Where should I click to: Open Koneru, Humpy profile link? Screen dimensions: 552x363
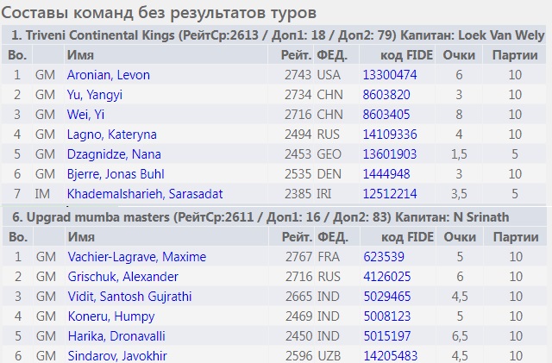pos(105,316)
